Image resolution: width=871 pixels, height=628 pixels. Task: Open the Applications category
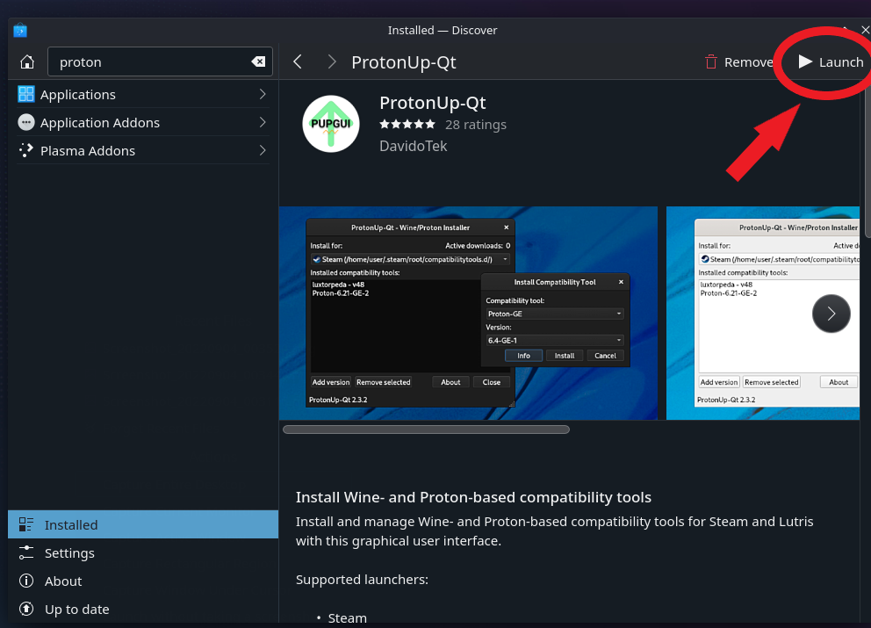(143, 95)
